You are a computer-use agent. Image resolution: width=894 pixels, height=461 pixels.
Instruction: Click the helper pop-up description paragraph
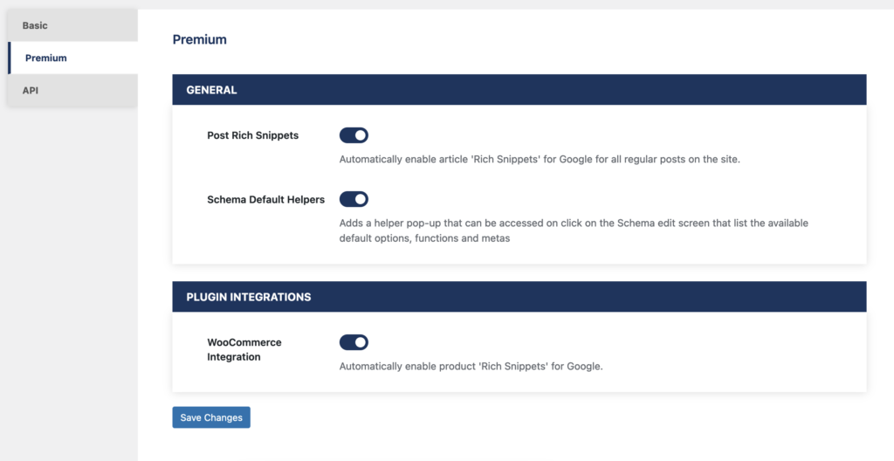(574, 230)
